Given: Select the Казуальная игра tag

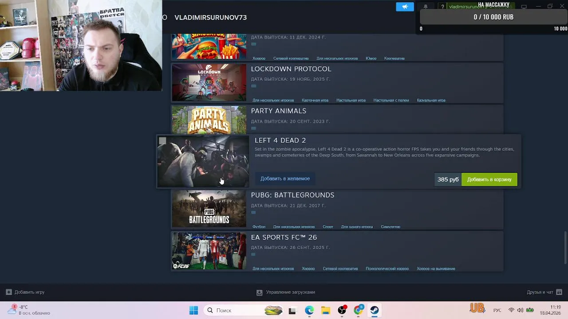Looking at the screenshot, I should [x=431, y=101].
